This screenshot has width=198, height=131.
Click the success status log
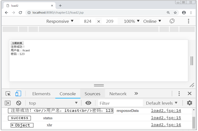point(20,118)
